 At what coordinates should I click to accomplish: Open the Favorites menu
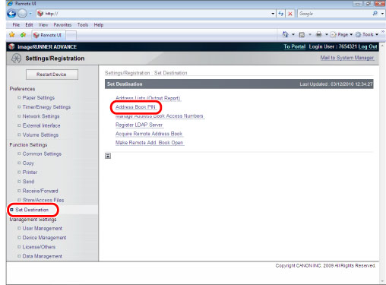click(x=62, y=25)
